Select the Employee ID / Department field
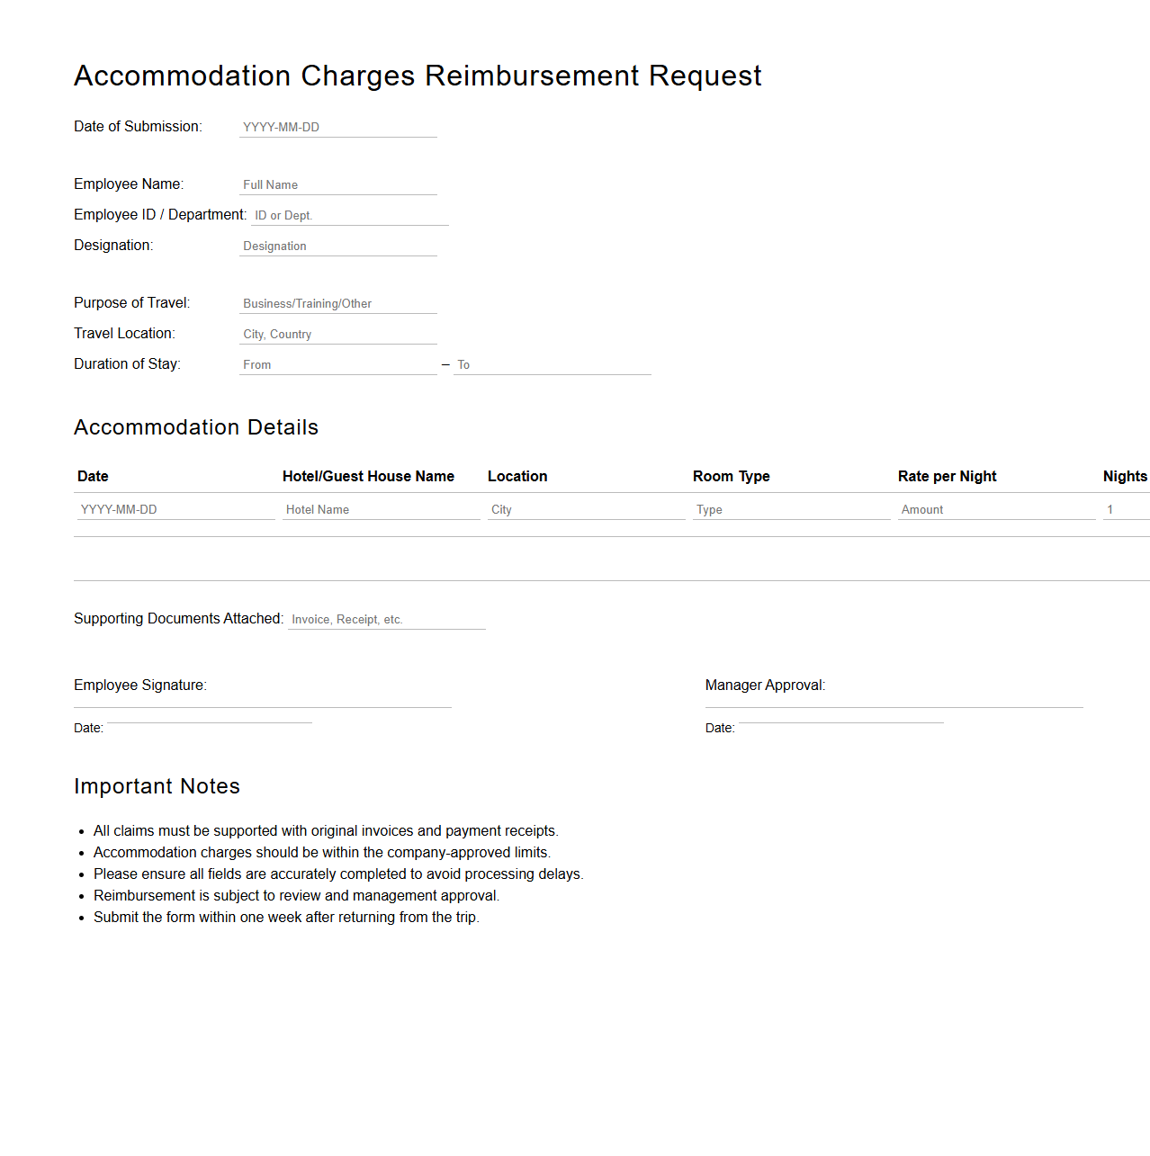Viewport: 1150px width, 1156px height. click(349, 215)
